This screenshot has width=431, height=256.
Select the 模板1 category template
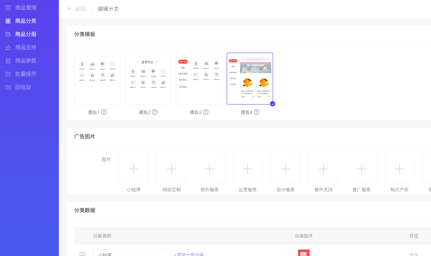click(97, 78)
